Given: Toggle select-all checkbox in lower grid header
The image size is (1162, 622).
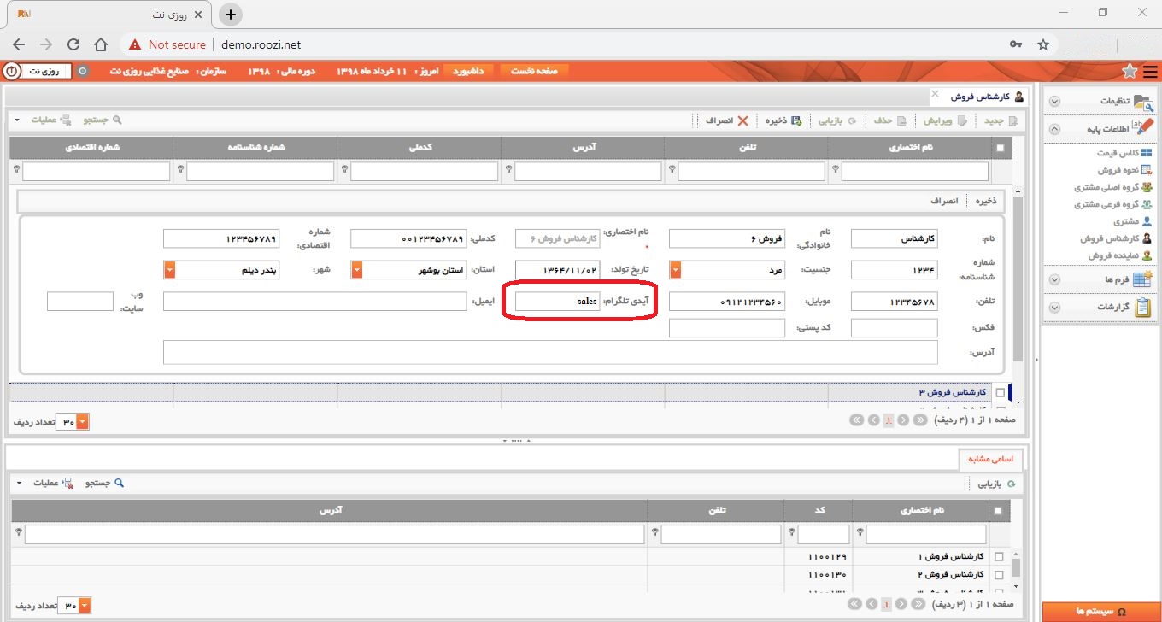Looking at the screenshot, I should click(999, 510).
